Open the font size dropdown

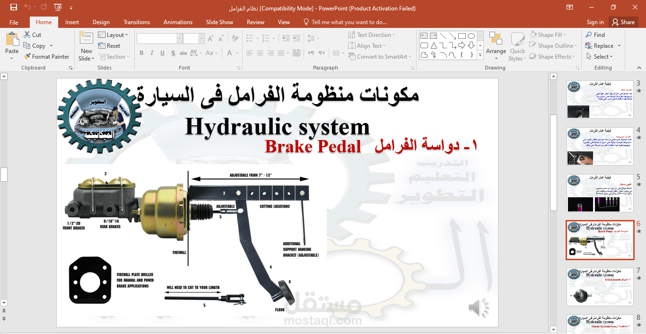coord(201,39)
